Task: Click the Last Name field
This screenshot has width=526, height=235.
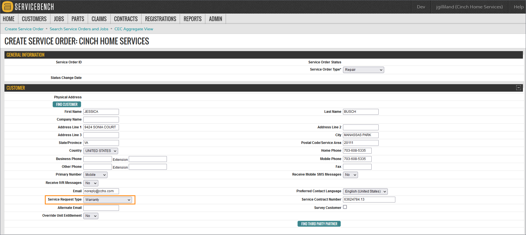Action: [x=361, y=112]
